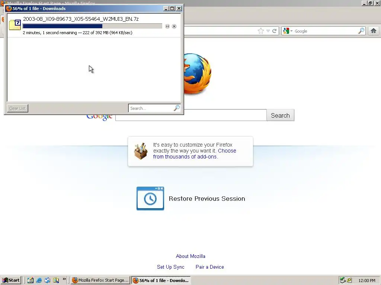Bookmark this page with the star icon
Image resolution: width=381 pixels, height=285 pixels.
tap(261, 31)
